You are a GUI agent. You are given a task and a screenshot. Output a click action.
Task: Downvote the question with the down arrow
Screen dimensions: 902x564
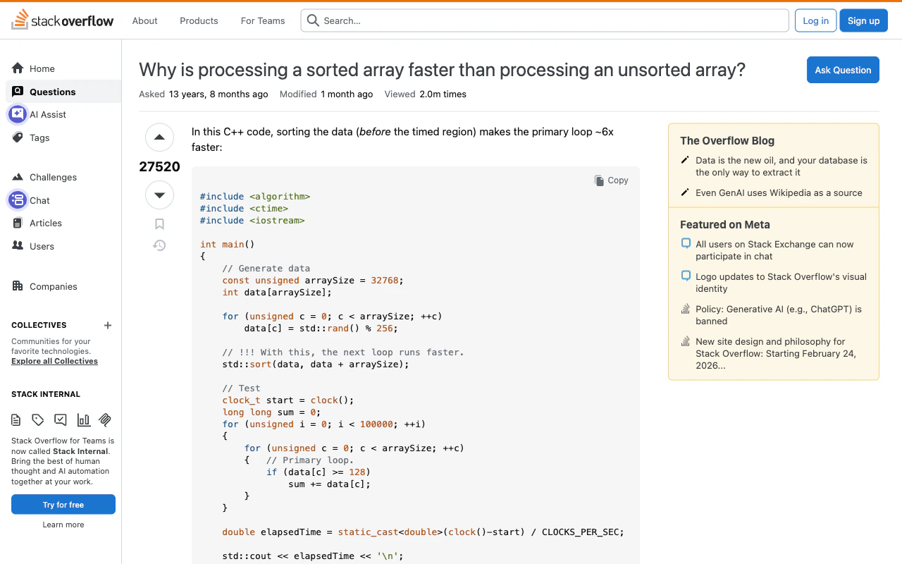tap(159, 195)
